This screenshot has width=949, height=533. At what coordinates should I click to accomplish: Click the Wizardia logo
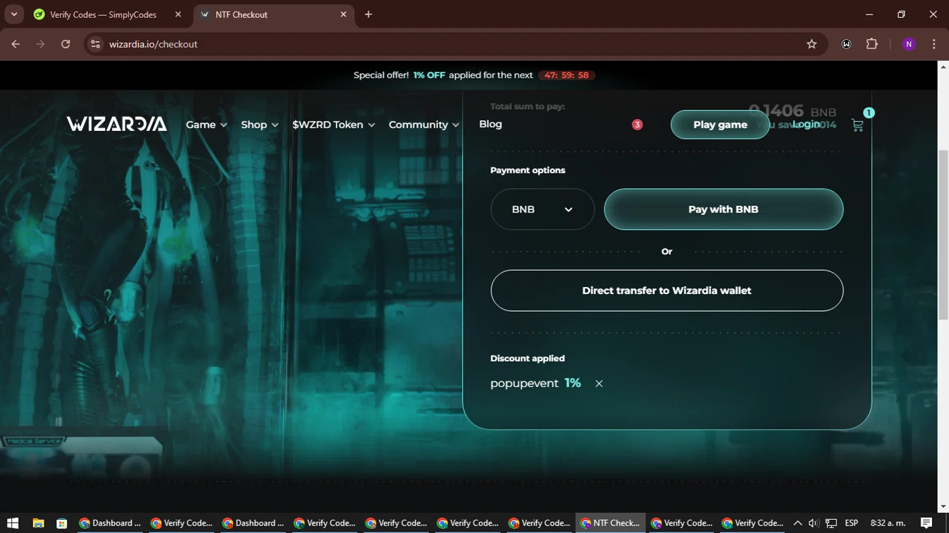117,124
